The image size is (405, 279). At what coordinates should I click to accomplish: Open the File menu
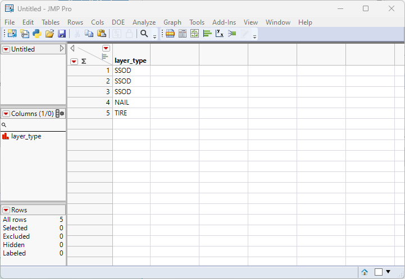click(10, 22)
